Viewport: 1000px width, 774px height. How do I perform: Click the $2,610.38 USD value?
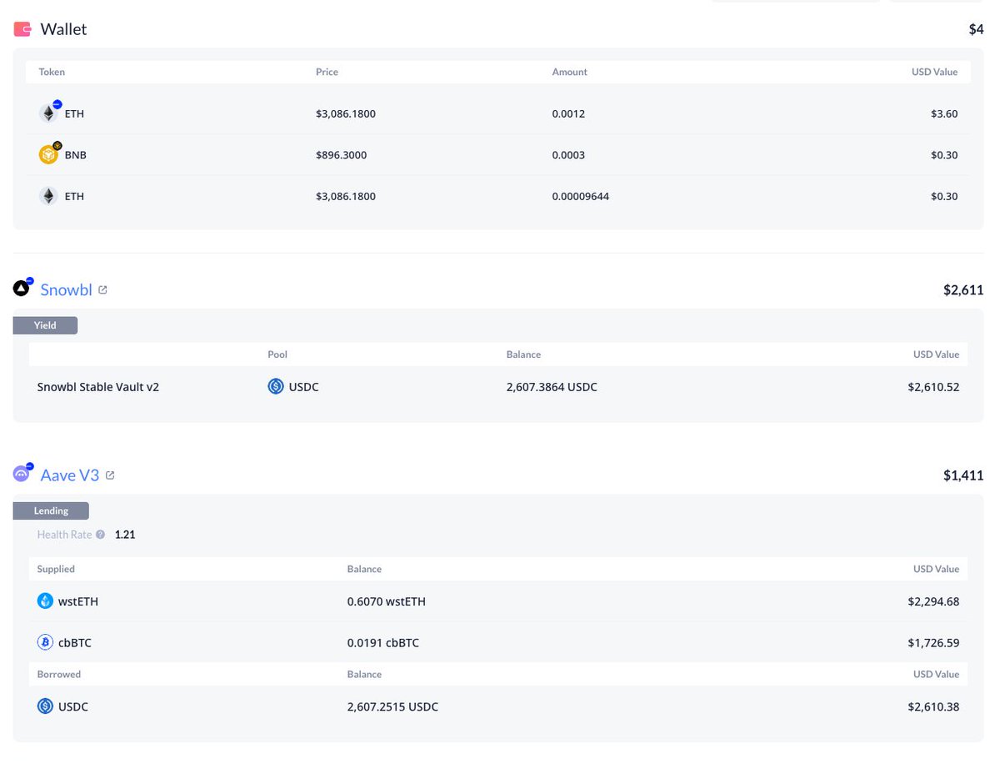coord(933,706)
